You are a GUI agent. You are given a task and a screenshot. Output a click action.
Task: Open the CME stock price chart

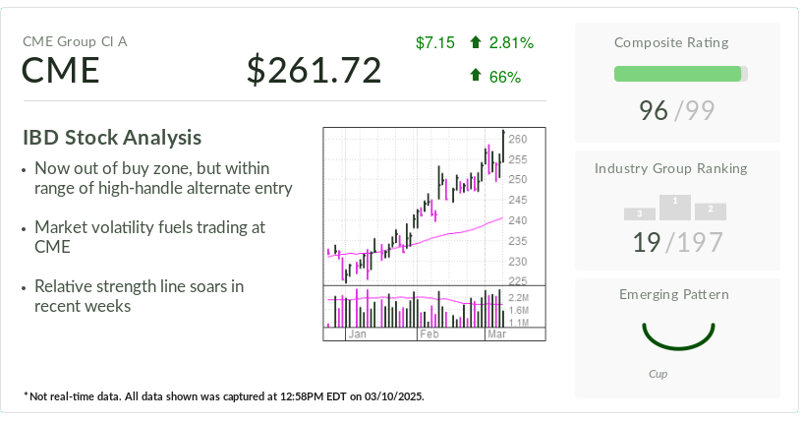click(x=434, y=234)
